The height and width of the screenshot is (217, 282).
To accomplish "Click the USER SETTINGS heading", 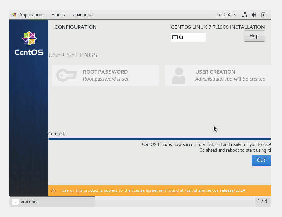I will [x=73, y=55].
